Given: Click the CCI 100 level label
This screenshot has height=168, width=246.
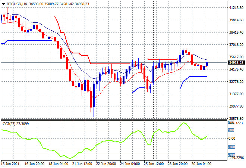Looking at the screenshot, I should [x=231, y=130].
